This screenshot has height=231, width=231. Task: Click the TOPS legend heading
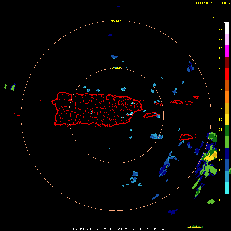click(226, 15)
